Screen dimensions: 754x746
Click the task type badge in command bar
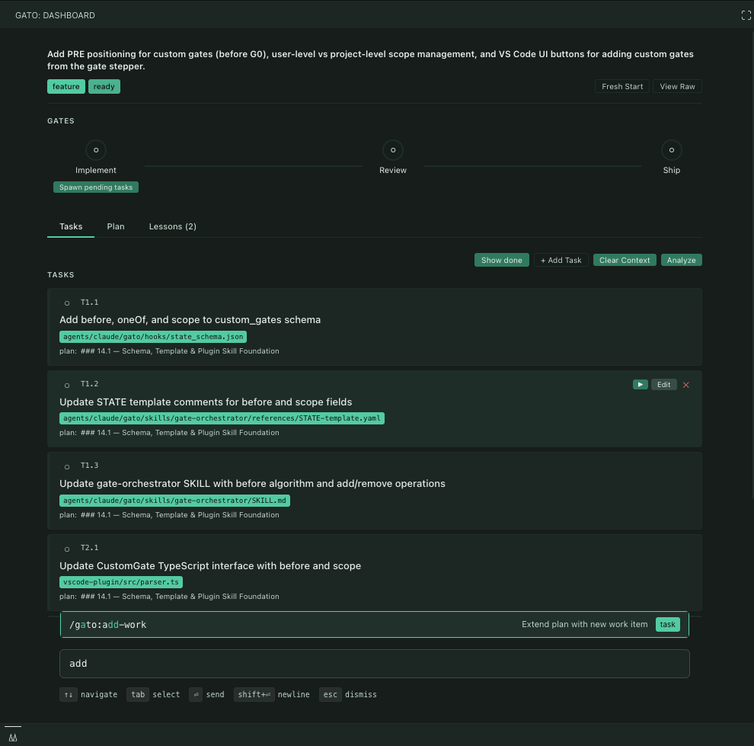(x=667, y=624)
